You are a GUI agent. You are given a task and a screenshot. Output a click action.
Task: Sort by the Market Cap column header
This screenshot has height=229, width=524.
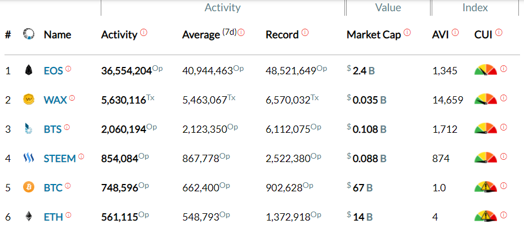(x=374, y=35)
